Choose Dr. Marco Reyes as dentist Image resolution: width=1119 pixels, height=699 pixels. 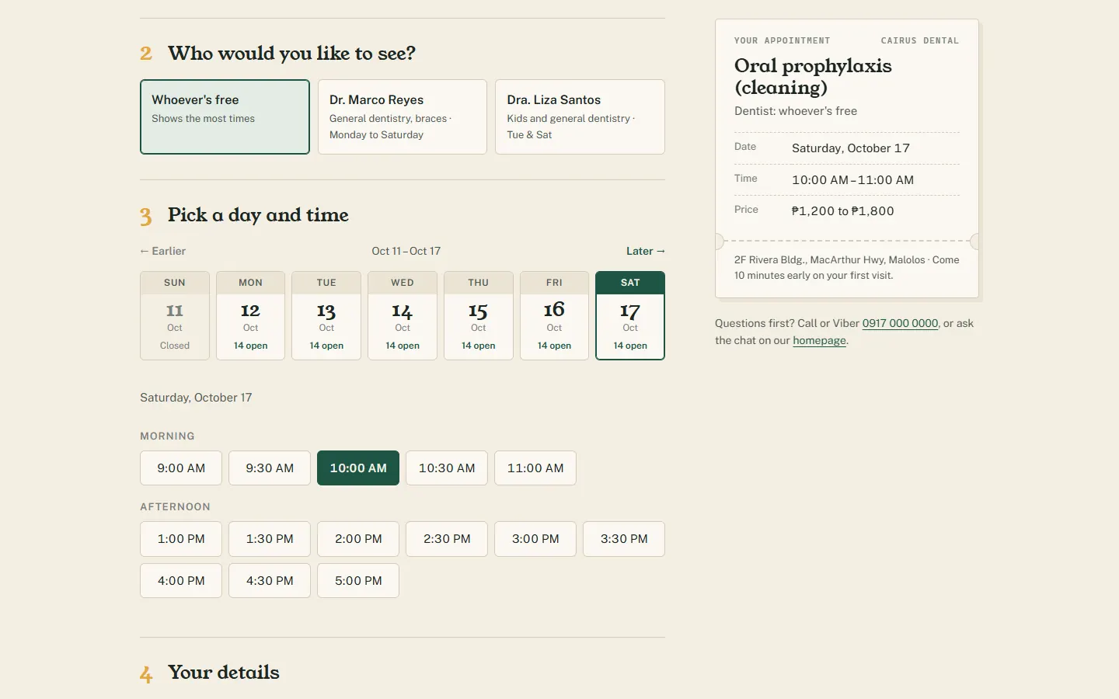(403, 116)
